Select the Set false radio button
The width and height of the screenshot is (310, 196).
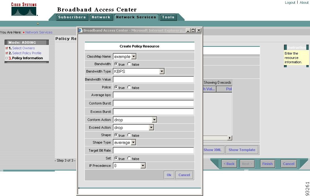click(129, 158)
